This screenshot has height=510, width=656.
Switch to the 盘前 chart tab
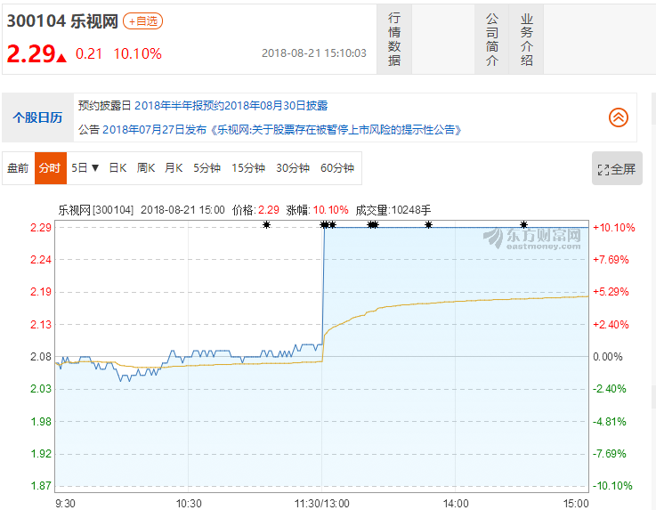(18, 167)
